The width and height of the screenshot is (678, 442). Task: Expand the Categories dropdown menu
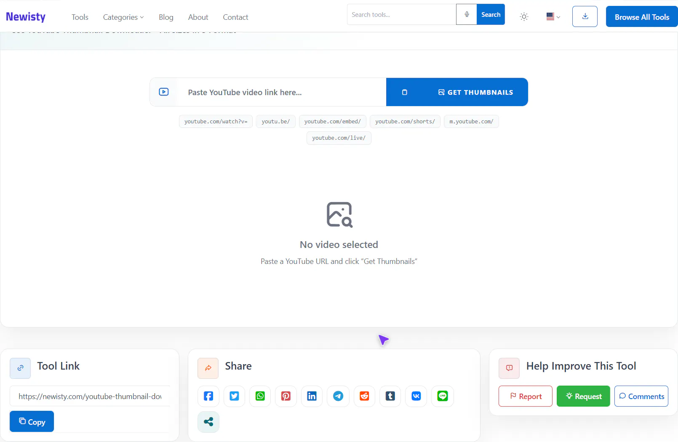[123, 17]
